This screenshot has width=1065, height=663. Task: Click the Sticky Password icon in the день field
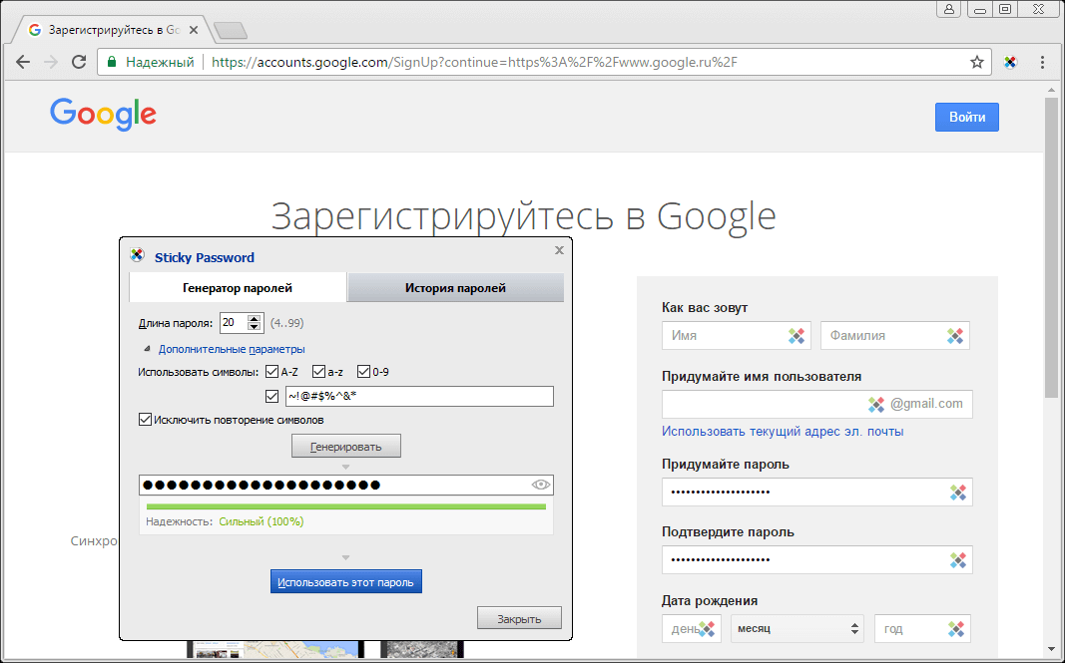pos(707,629)
